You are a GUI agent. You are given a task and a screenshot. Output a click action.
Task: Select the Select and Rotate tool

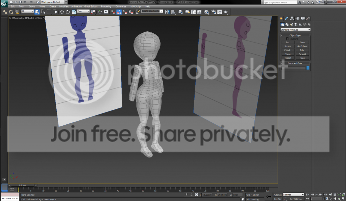pos(68,12)
